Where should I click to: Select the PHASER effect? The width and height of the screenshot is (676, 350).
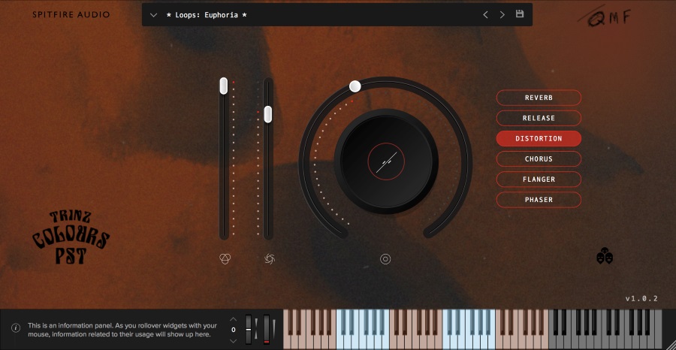539,200
